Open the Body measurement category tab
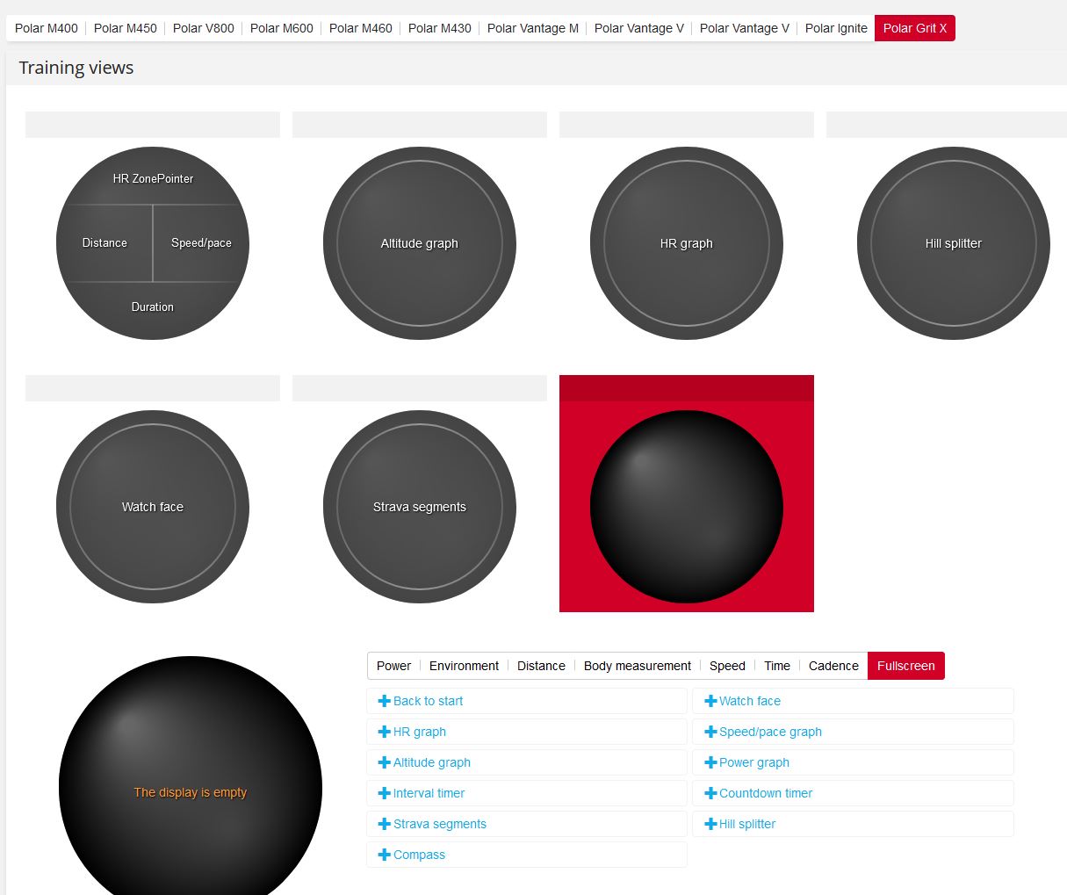This screenshot has height=895, width=1067. pyautogui.click(x=637, y=666)
